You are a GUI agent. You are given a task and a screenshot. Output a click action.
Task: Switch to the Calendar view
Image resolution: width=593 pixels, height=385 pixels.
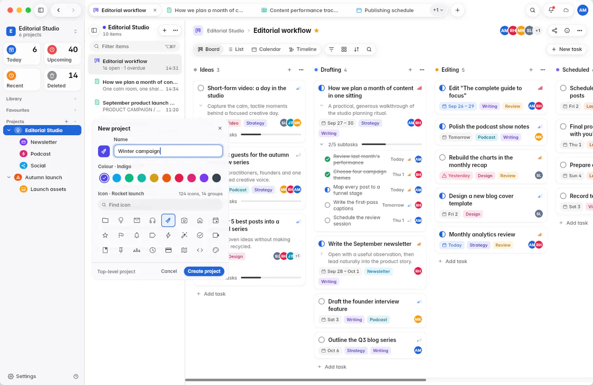click(266, 49)
